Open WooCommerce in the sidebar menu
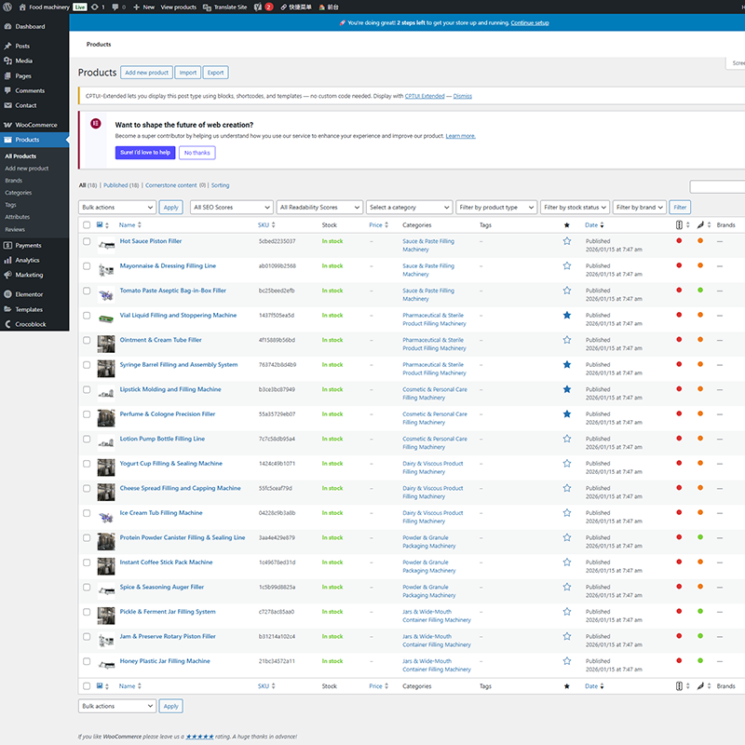745x745 pixels. pyautogui.click(x=35, y=125)
